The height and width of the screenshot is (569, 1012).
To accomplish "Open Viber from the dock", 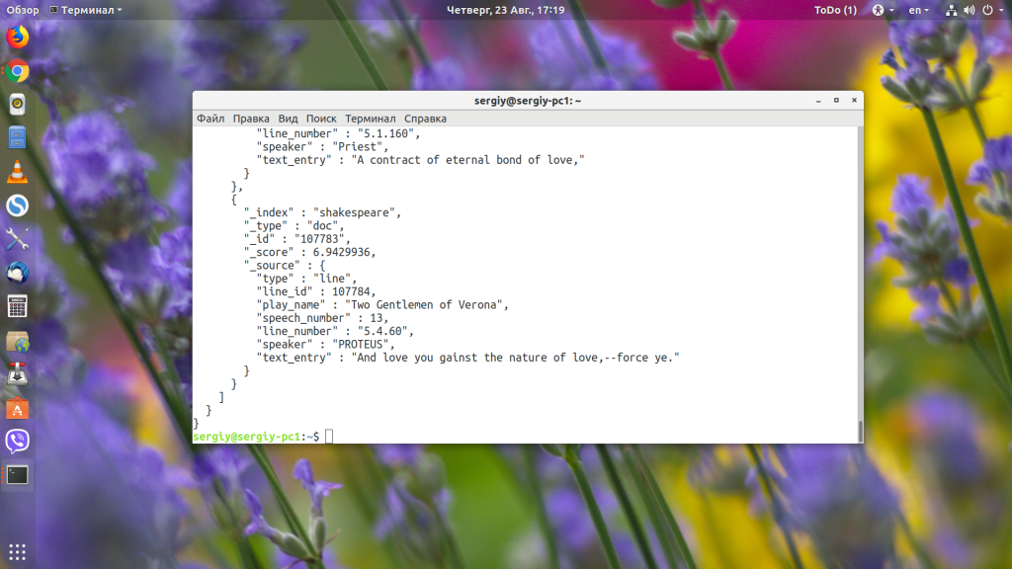I will [x=18, y=442].
